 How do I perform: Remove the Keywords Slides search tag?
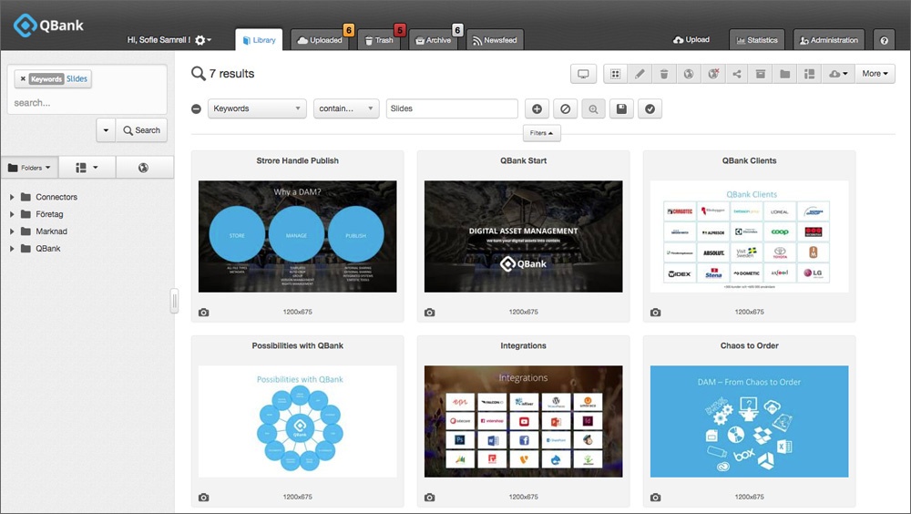click(23, 78)
